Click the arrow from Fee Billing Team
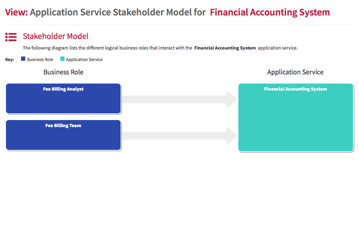The width and height of the screenshot is (359, 225). coord(179,136)
